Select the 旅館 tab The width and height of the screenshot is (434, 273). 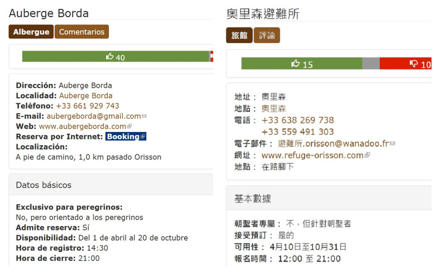coord(239,35)
